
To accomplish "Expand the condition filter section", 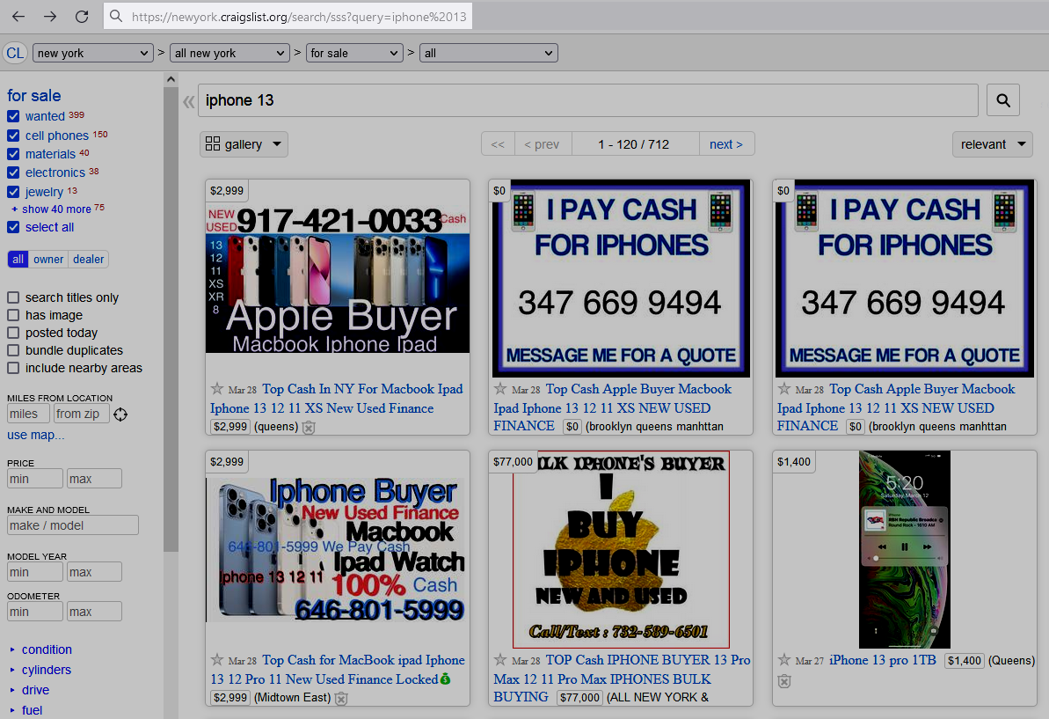I will [47, 649].
